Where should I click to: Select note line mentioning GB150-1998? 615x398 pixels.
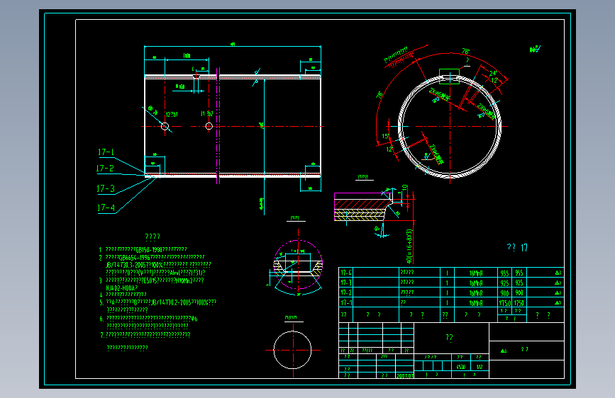146,249
